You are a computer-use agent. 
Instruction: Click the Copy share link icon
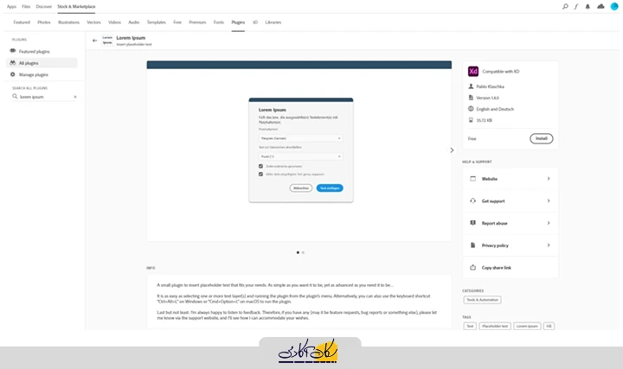[472, 268]
